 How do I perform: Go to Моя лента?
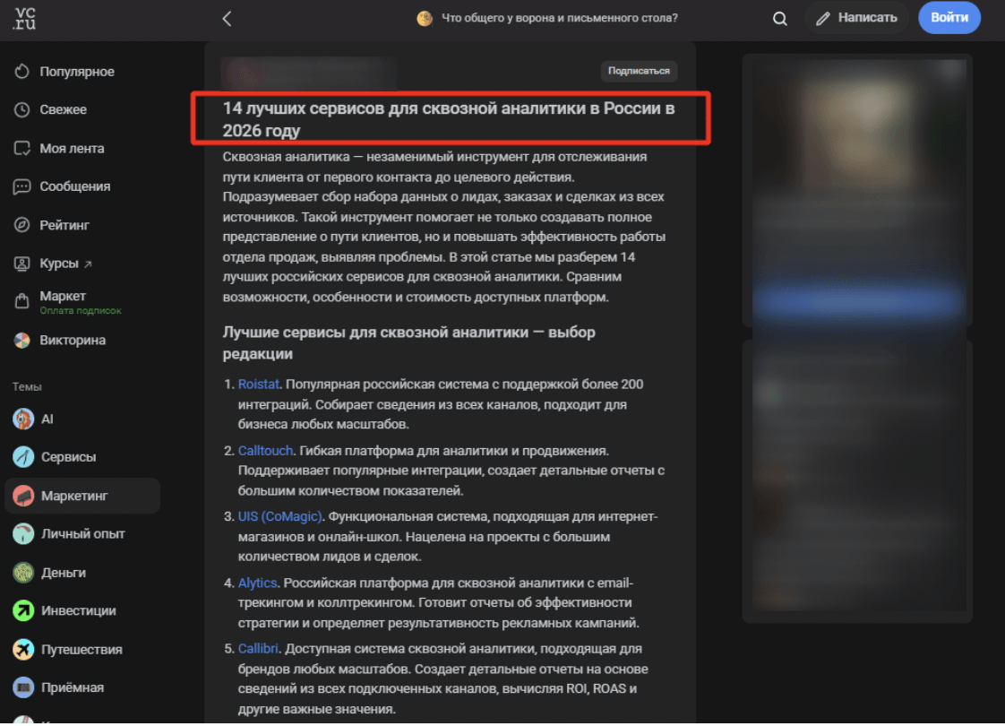pyautogui.click(x=72, y=148)
